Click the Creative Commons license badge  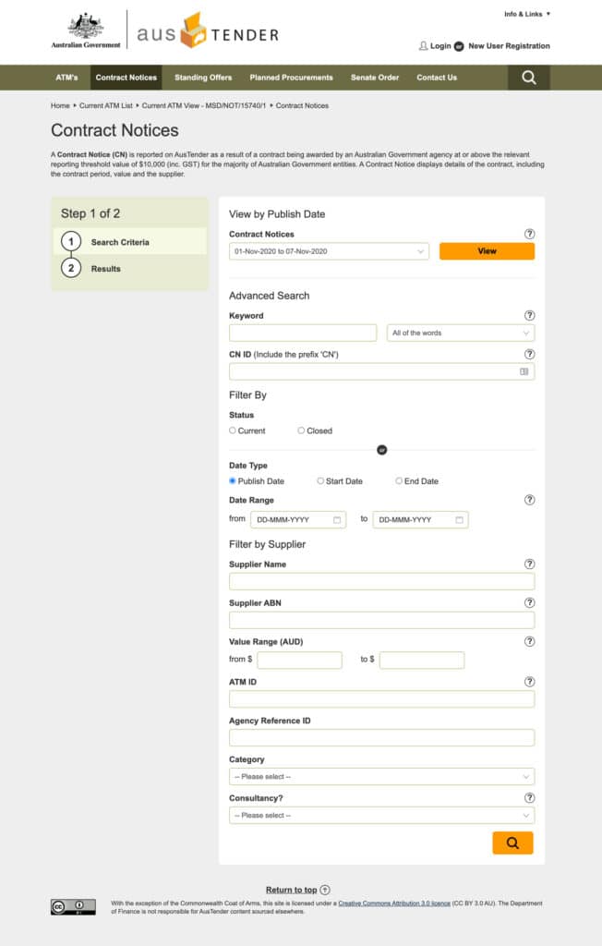click(x=73, y=906)
